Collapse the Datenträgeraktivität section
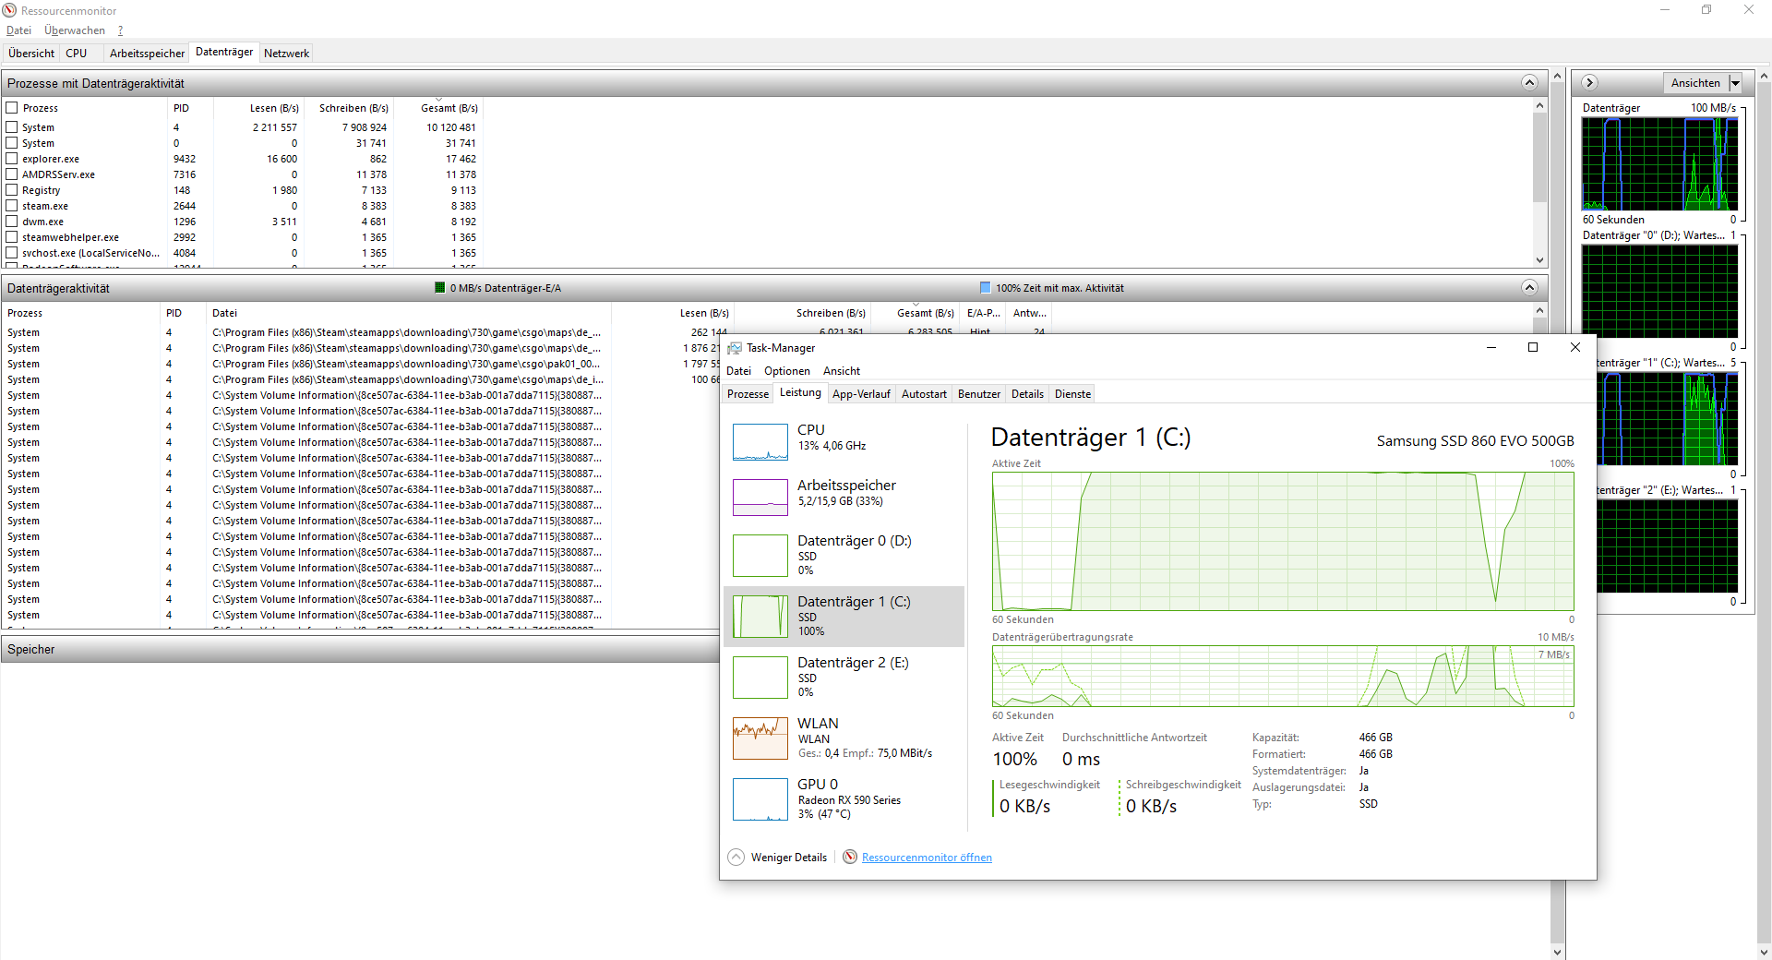 tap(1529, 288)
